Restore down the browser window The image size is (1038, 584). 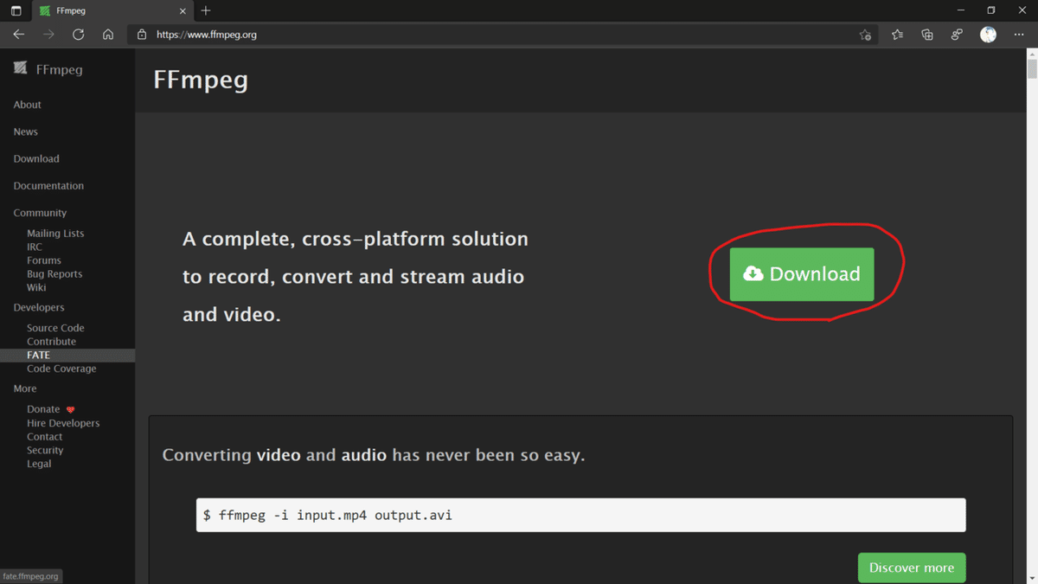click(x=991, y=10)
